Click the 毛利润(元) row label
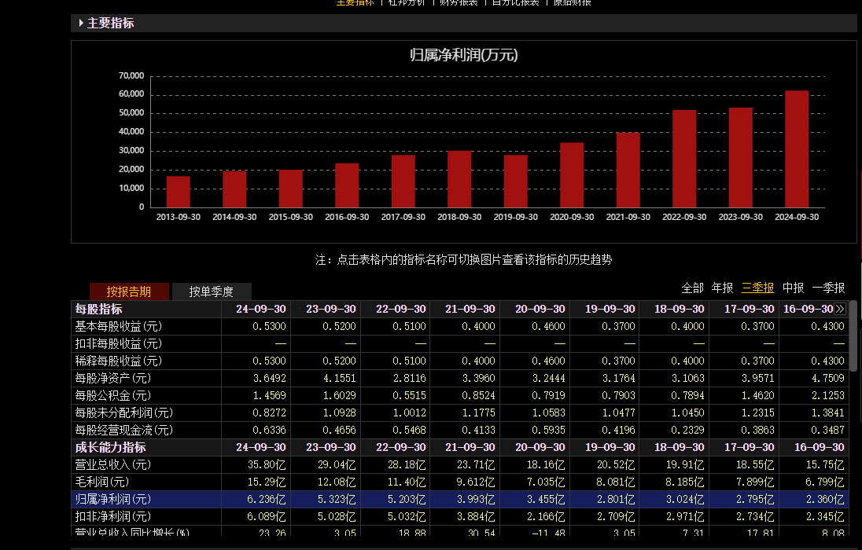 pyautogui.click(x=102, y=482)
